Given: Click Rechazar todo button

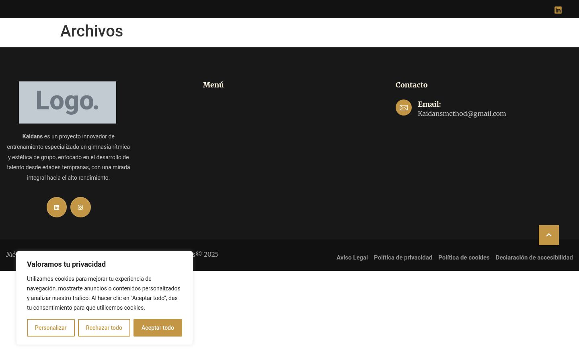Looking at the screenshot, I should point(104,328).
